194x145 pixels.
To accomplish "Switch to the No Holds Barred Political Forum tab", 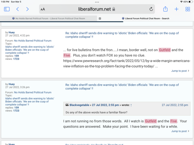I will pos(48,18).
